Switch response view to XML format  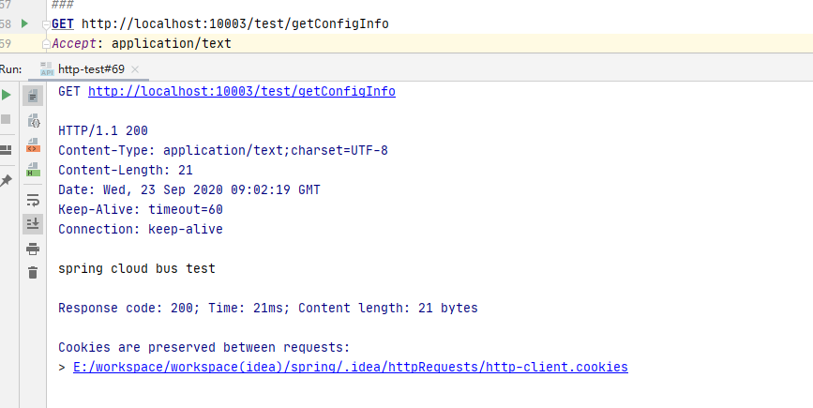[x=33, y=145]
